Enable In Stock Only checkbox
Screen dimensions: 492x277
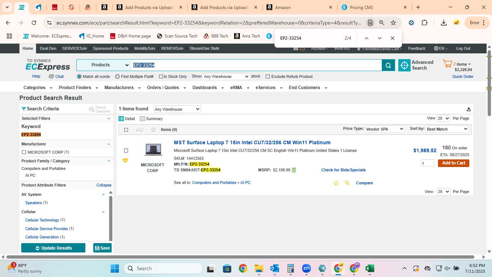click(x=161, y=76)
